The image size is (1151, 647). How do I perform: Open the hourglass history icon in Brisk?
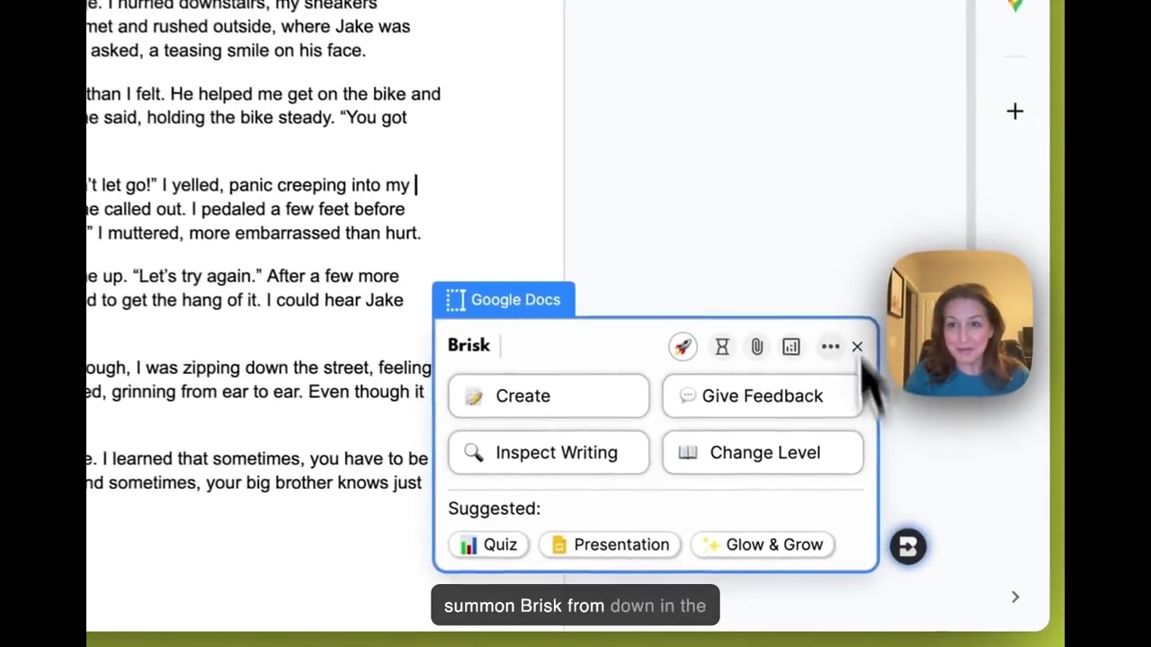click(x=722, y=346)
